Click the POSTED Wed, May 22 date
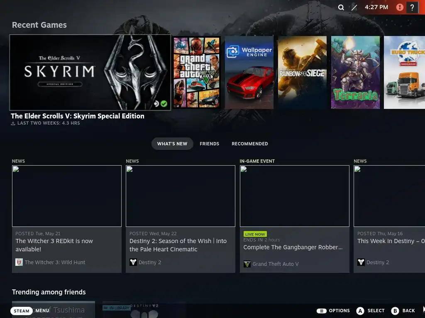The width and height of the screenshot is (425, 318). [153, 234]
